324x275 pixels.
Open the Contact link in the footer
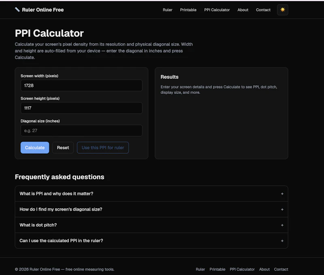point(281,269)
